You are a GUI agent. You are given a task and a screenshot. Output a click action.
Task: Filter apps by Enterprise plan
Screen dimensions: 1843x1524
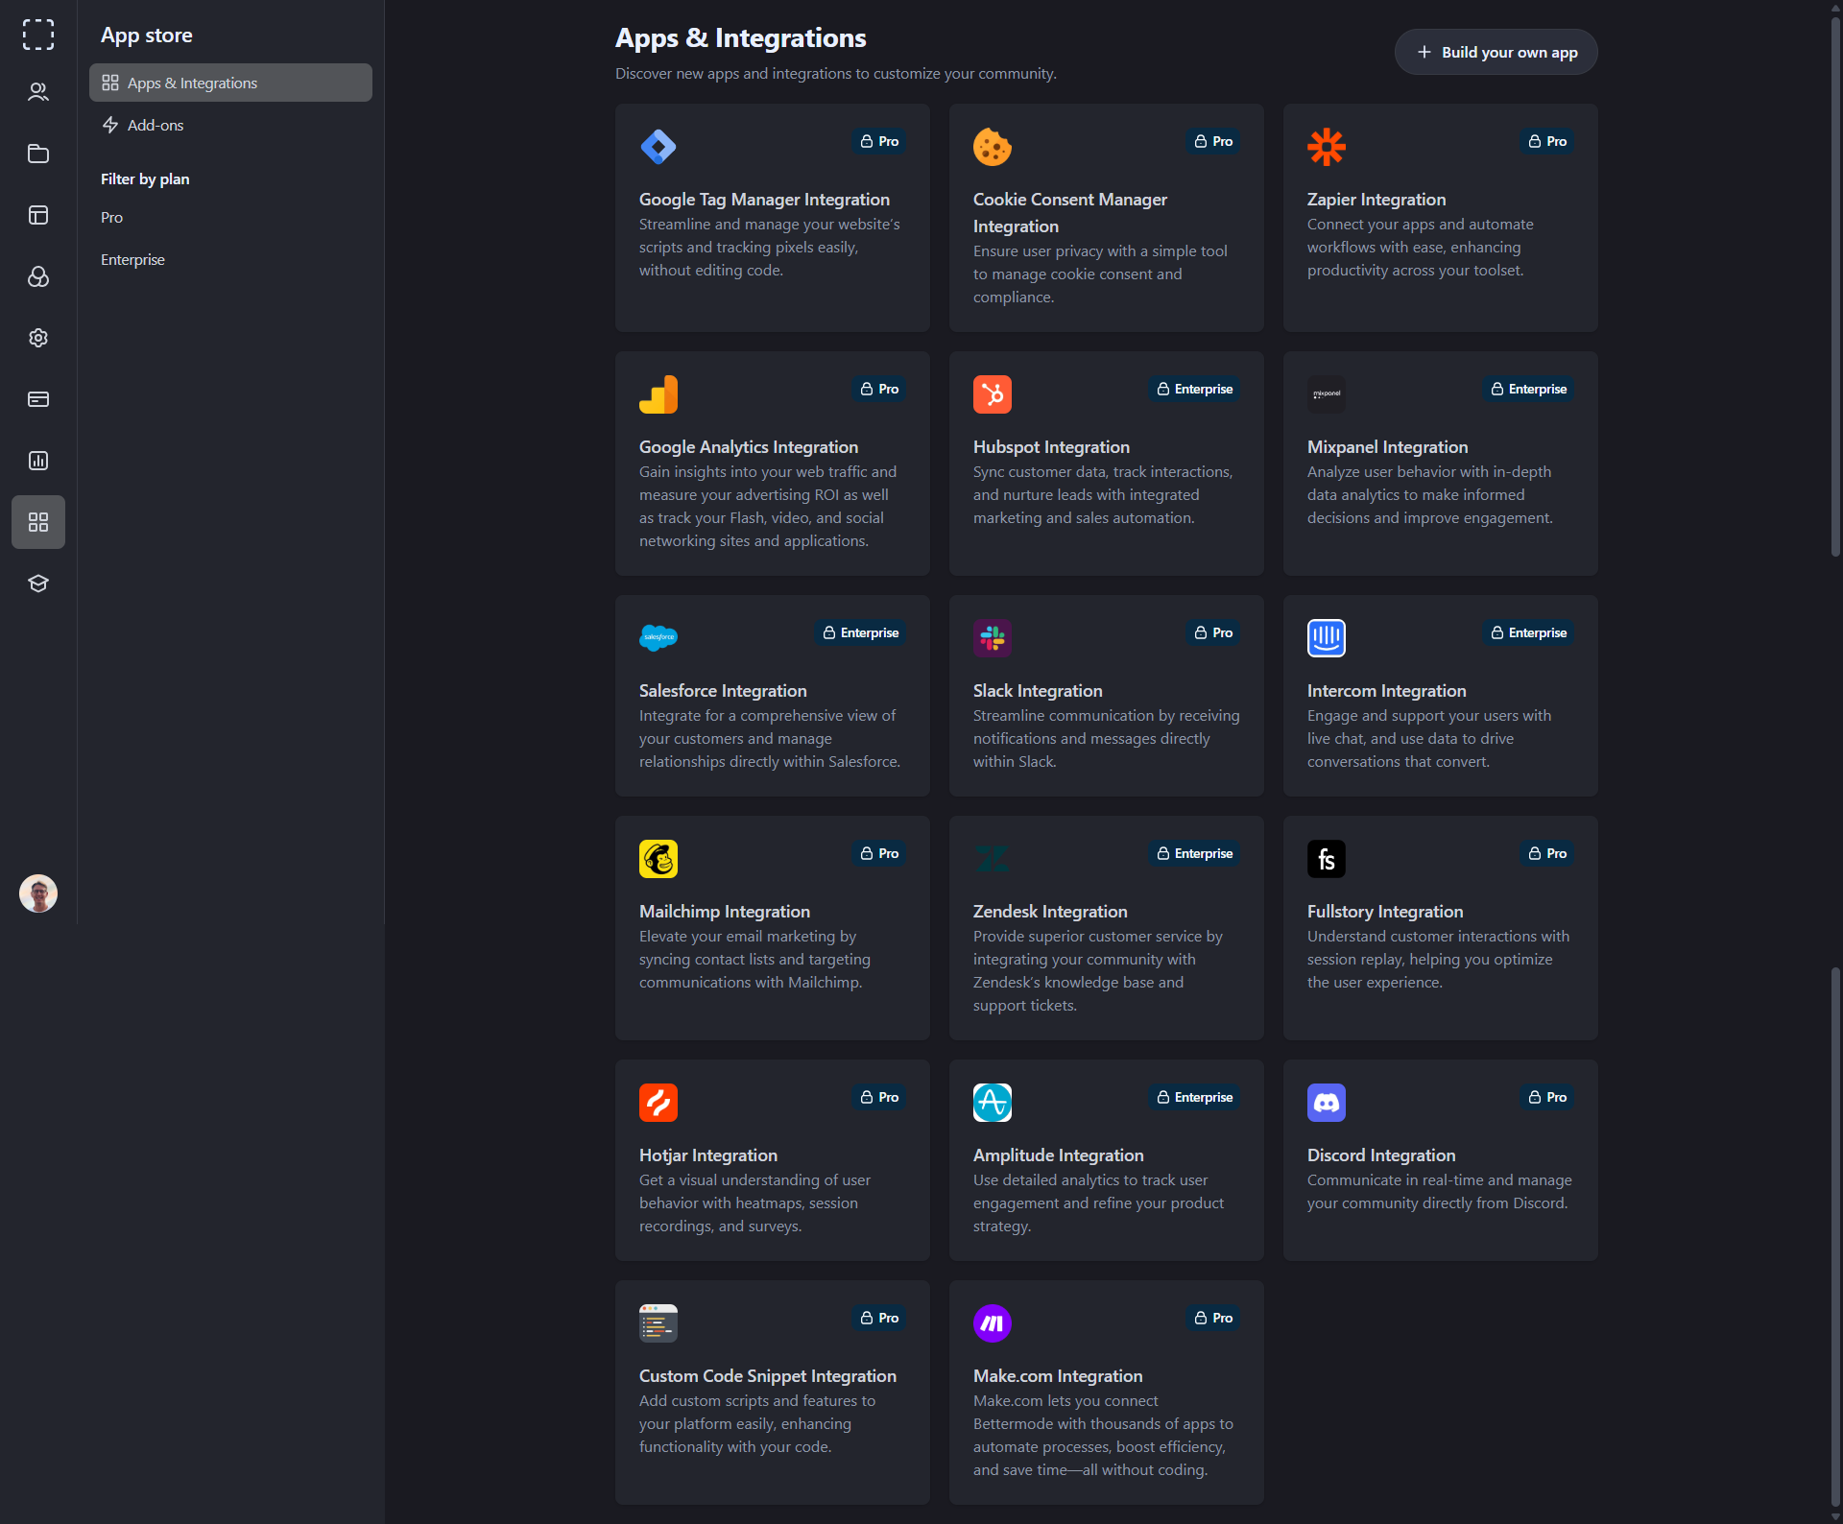tap(132, 260)
